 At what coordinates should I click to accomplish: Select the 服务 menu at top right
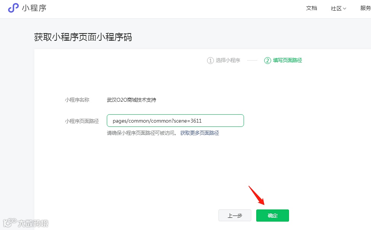(x=365, y=8)
